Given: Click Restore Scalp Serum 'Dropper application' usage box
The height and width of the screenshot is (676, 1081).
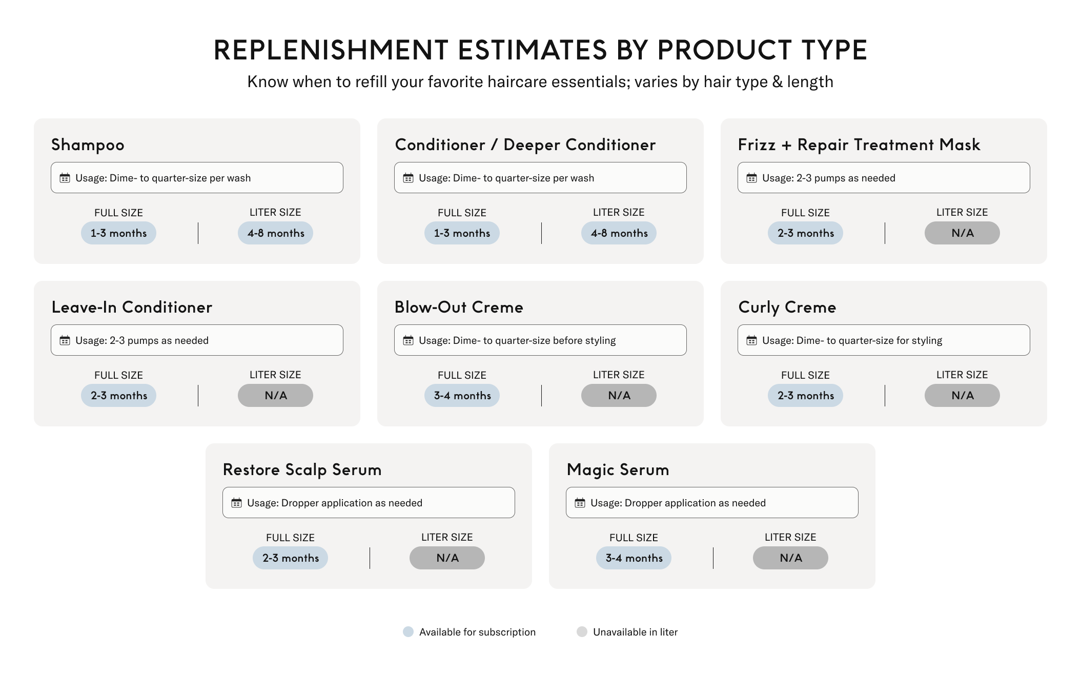Looking at the screenshot, I should (369, 503).
